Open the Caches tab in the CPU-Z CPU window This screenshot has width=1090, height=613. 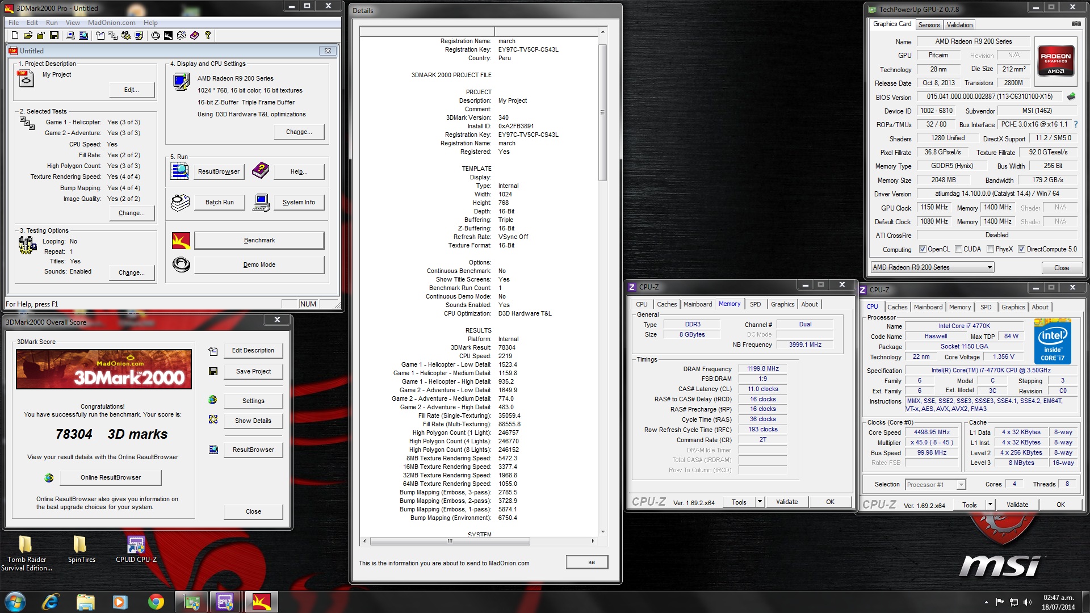click(897, 307)
